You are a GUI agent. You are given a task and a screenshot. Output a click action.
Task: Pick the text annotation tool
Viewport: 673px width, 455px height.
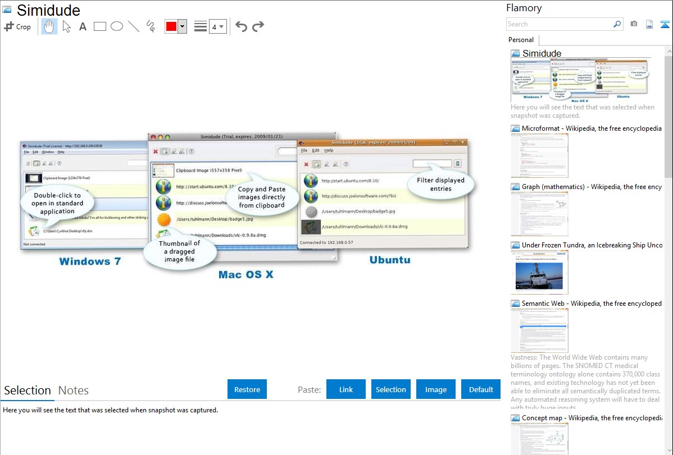[83, 26]
